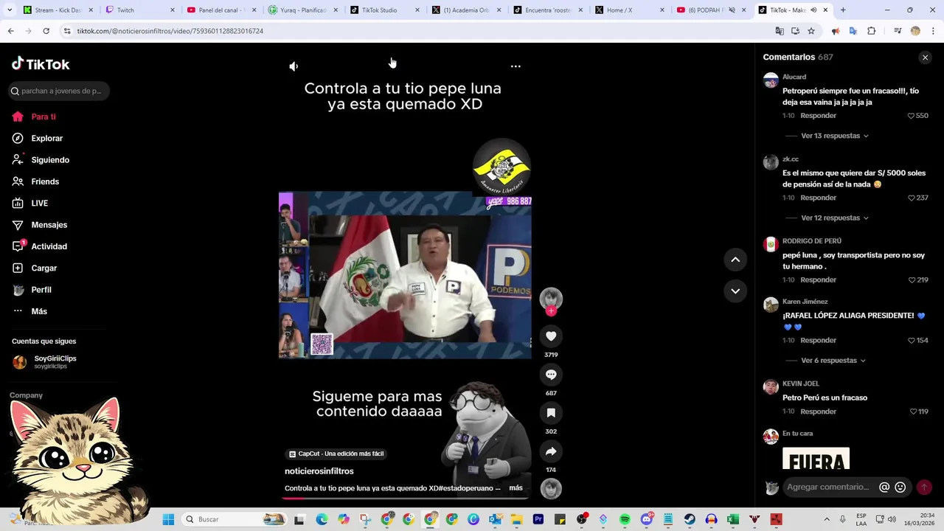Viewport: 944px width, 531px height.
Task: Open noticierosinfiltros creator profile name
Action: tap(319, 471)
